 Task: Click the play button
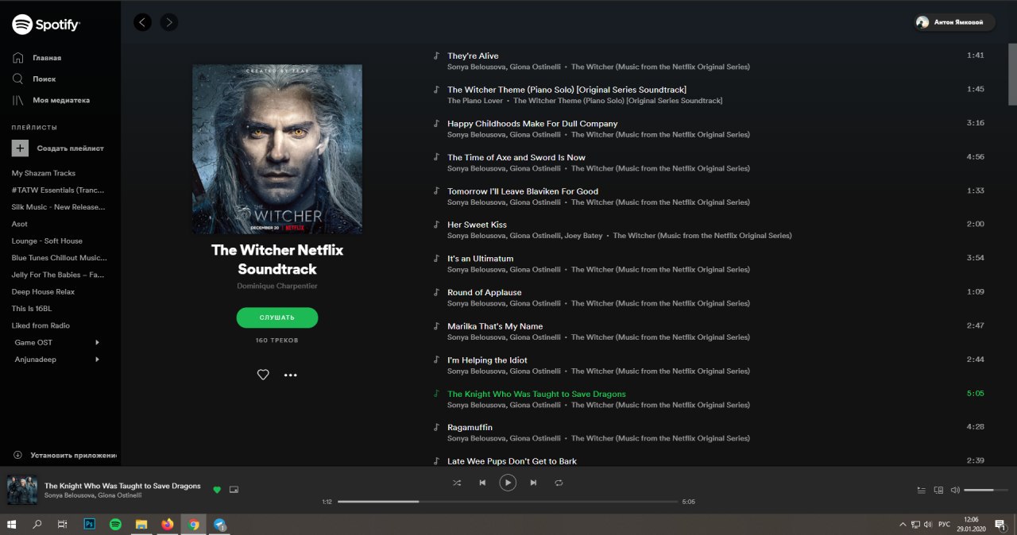508,482
